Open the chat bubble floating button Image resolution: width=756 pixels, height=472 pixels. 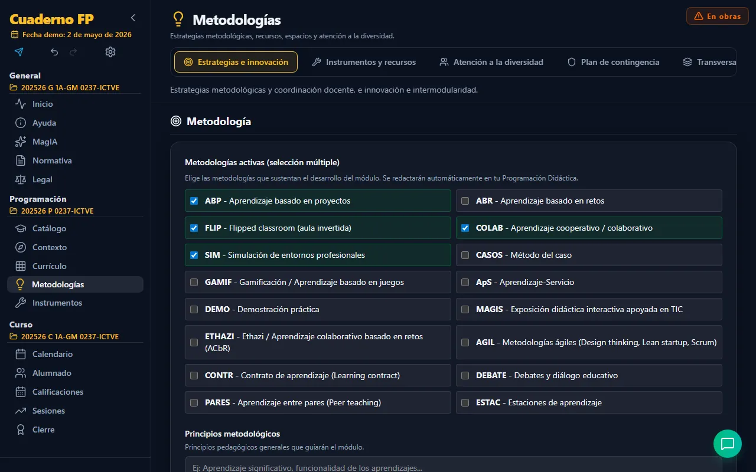(x=728, y=444)
